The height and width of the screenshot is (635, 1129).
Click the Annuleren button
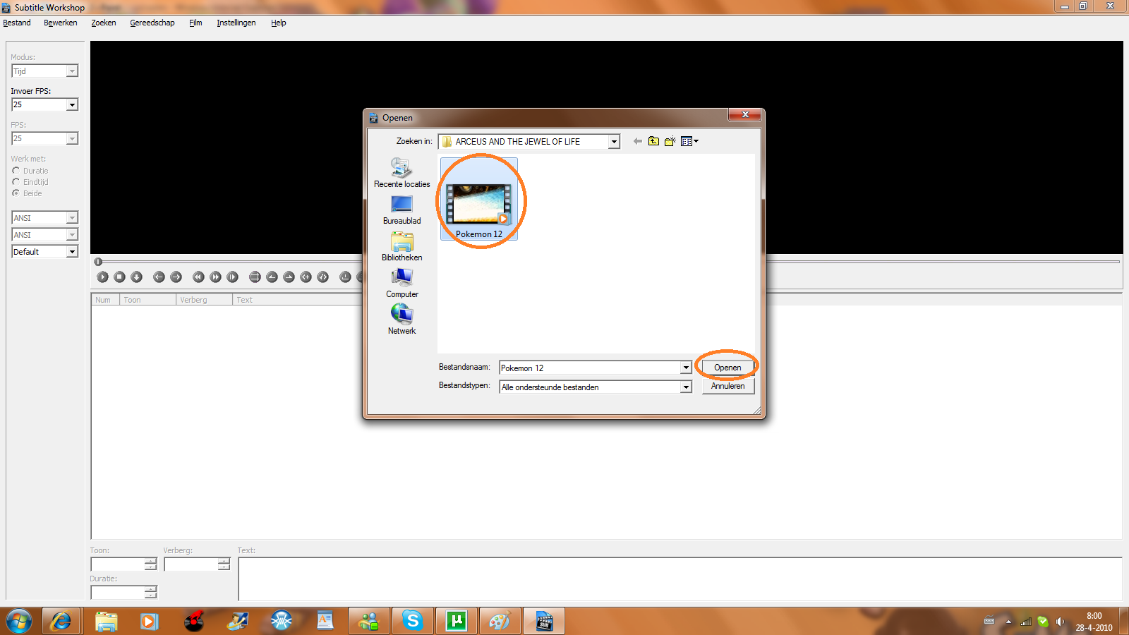(727, 386)
